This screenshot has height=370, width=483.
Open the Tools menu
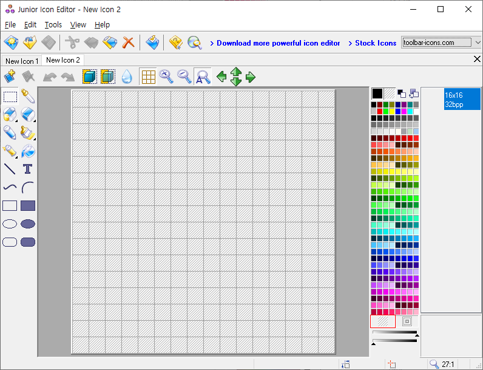53,25
